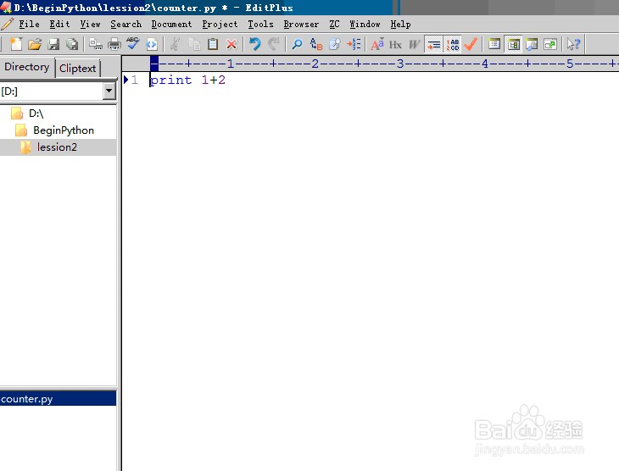The width and height of the screenshot is (619, 471).
Task: Click the Find magnifier icon
Action: coord(298,44)
